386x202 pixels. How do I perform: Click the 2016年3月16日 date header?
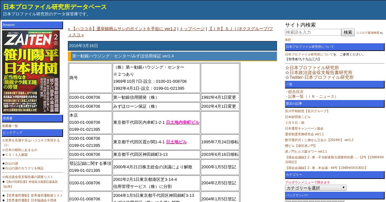[x=172, y=46]
